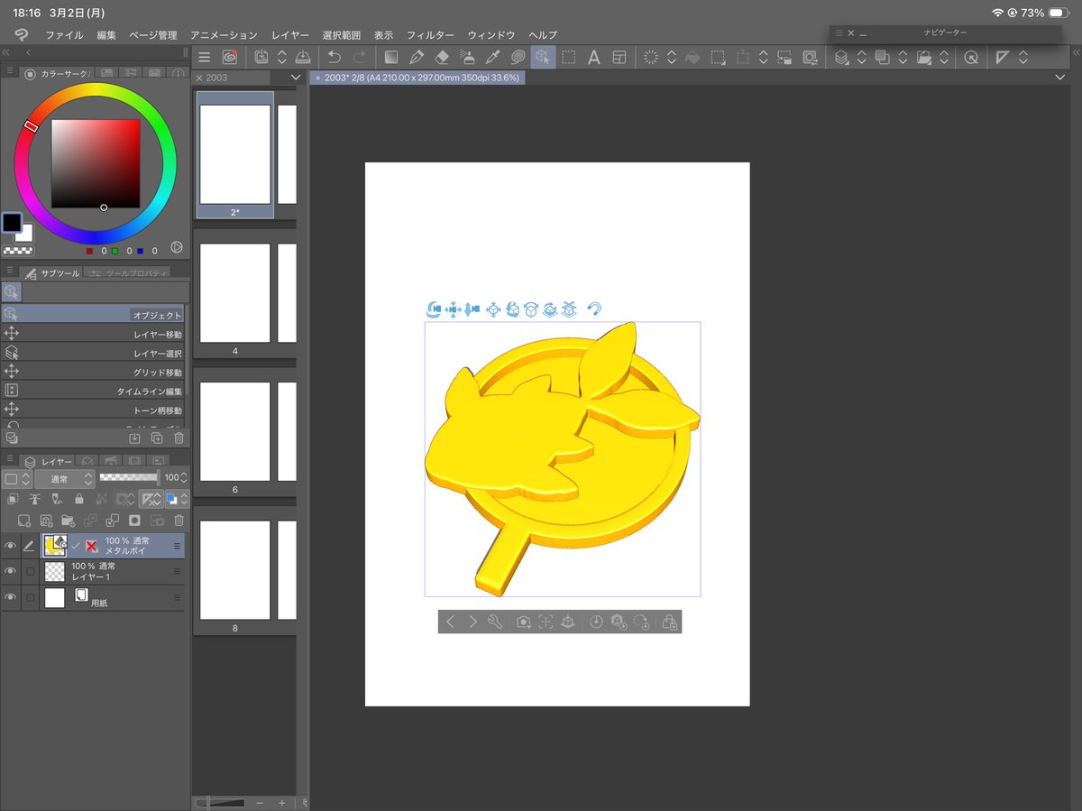Select the Marquee selection tool

(x=570, y=56)
